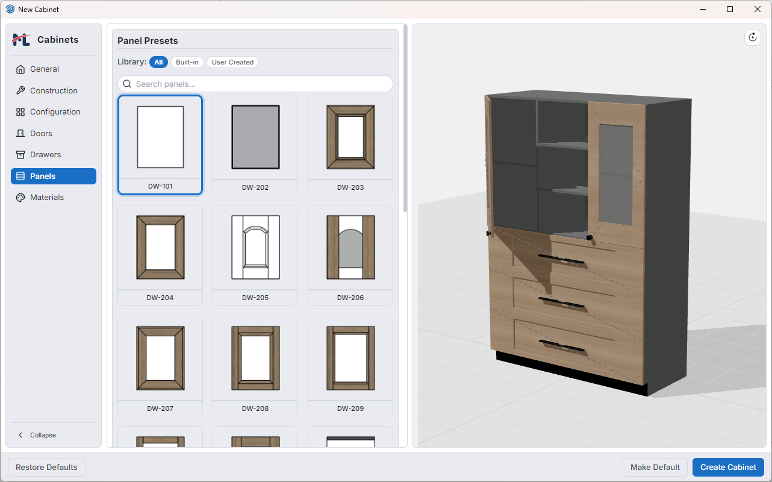Pick the DW-208 panel preset
The width and height of the screenshot is (772, 482).
(x=255, y=366)
